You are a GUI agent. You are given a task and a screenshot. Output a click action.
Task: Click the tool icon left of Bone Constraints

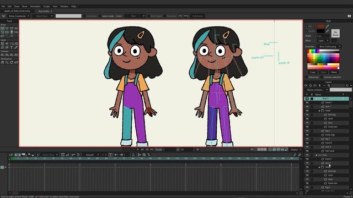click(x=3, y=16)
